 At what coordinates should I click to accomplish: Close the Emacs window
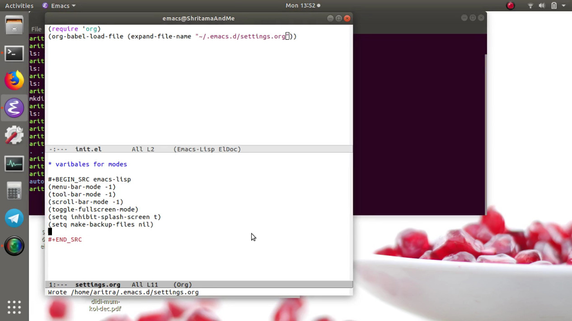pos(347,19)
